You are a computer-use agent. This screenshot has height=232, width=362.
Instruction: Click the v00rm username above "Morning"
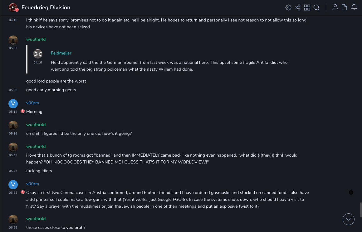(32, 103)
